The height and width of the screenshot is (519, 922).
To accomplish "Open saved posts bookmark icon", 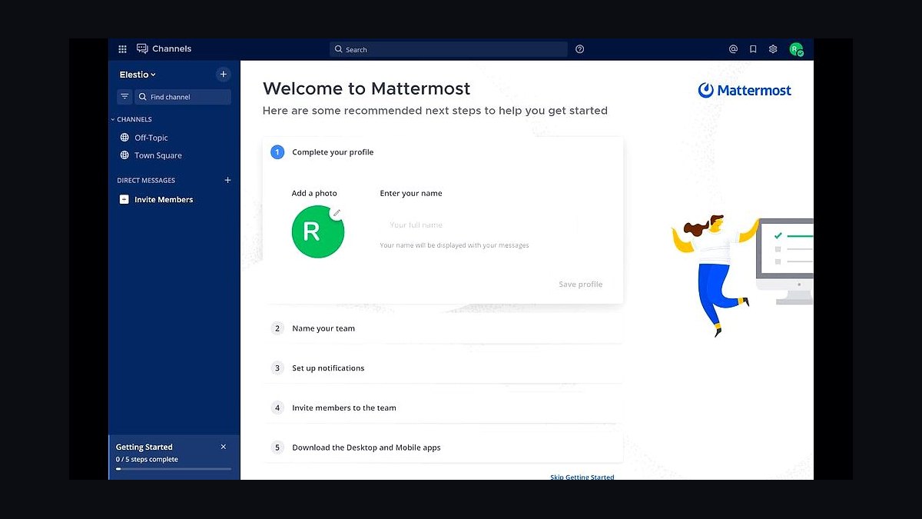I will click(753, 49).
